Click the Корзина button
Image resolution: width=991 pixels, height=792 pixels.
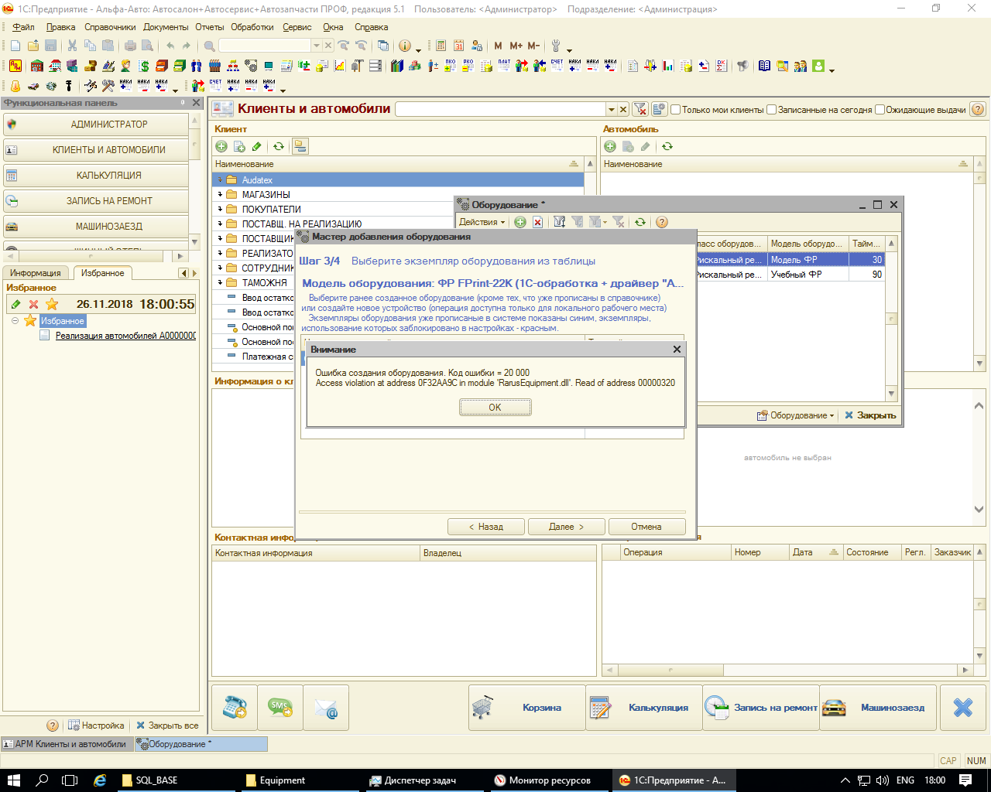point(527,707)
